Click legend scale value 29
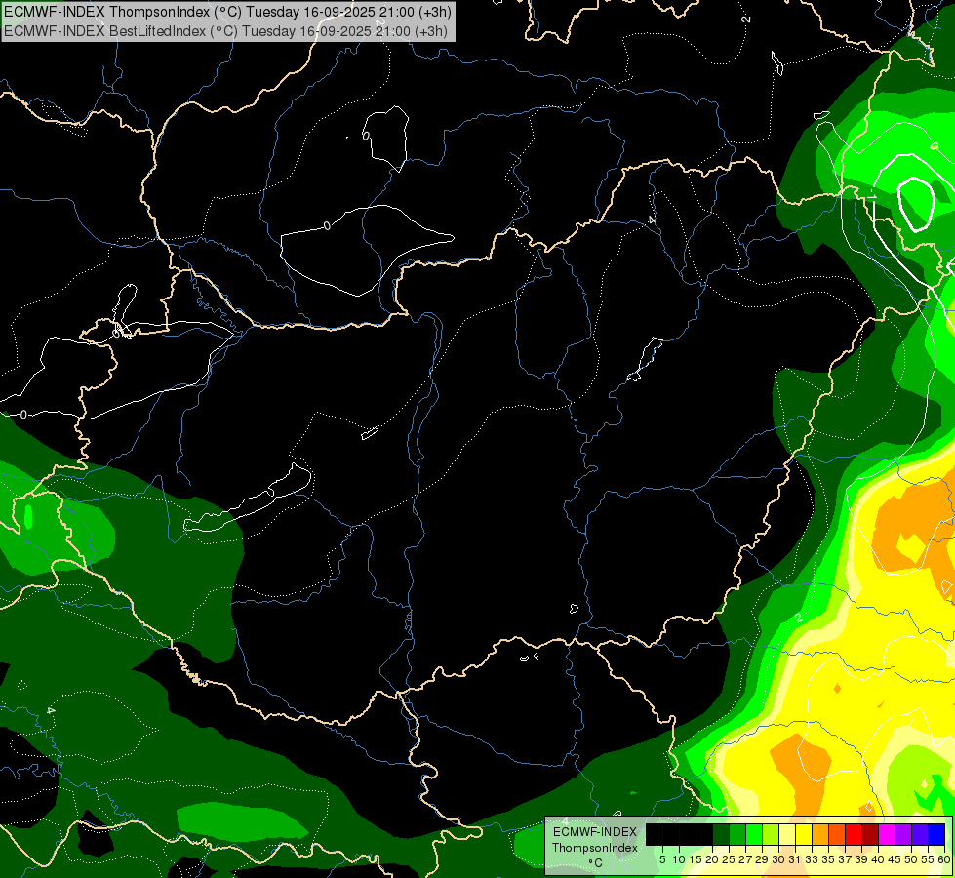 (762, 859)
